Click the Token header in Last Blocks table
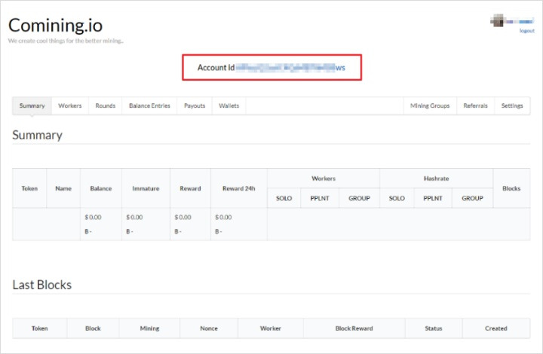 (40, 328)
